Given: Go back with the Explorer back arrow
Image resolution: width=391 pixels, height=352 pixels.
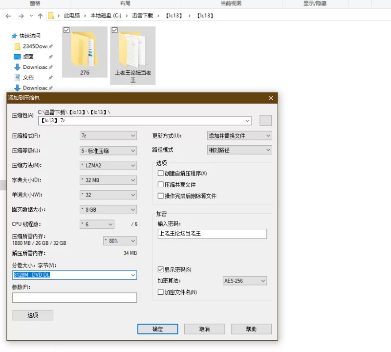Looking at the screenshot, I should click(x=8, y=16).
